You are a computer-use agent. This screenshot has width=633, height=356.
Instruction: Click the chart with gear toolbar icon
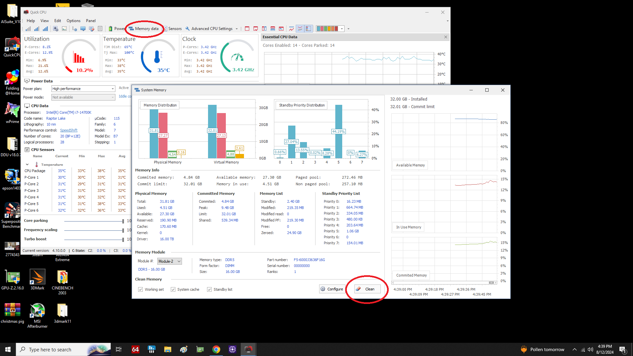(x=75, y=29)
